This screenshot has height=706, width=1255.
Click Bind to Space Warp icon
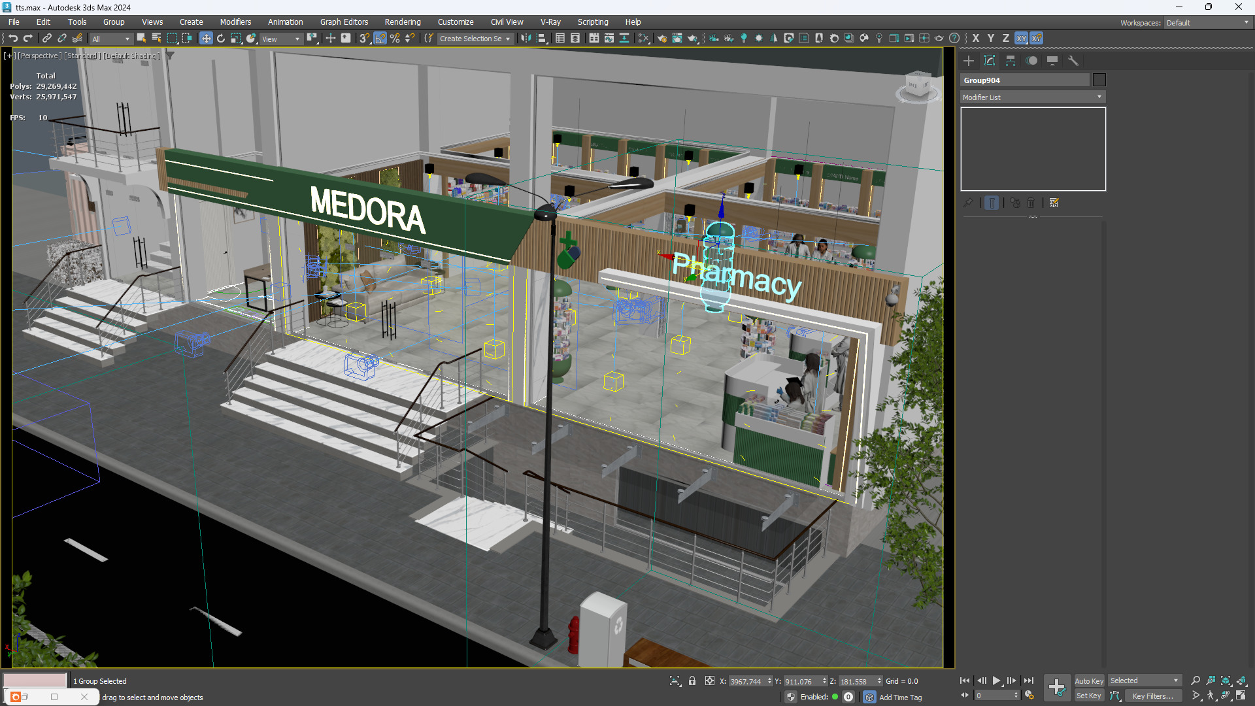pos(77,39)
